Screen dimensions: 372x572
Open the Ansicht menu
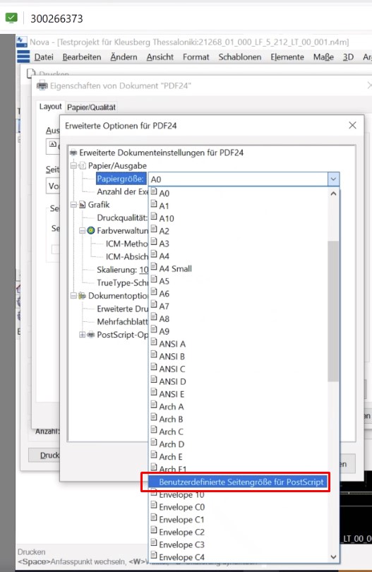tap(160, 57)
